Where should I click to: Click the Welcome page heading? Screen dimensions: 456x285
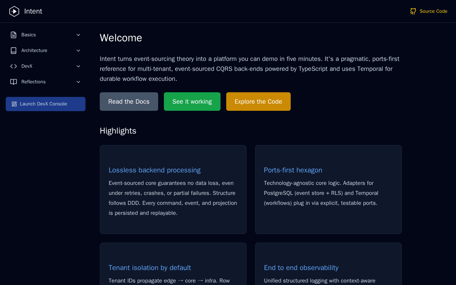click(x=121, y=38)
